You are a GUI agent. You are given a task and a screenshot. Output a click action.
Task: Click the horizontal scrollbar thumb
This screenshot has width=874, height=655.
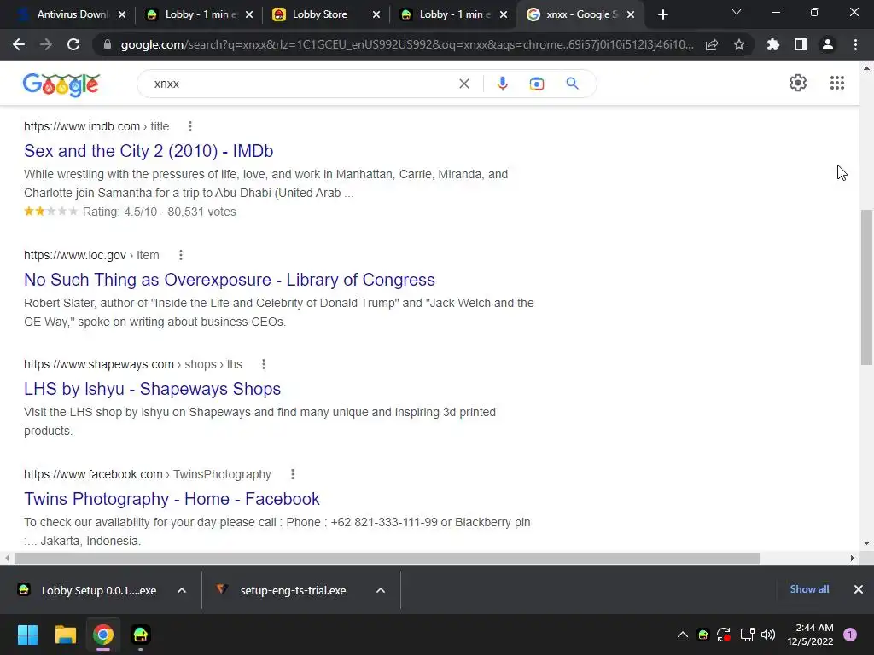click(x=387, y=558)
